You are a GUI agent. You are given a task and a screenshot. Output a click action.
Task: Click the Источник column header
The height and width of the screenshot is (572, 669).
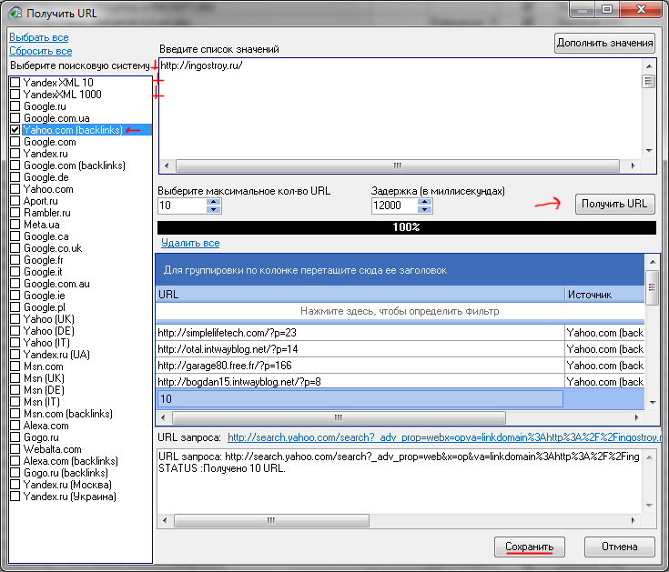click(604, 295)
